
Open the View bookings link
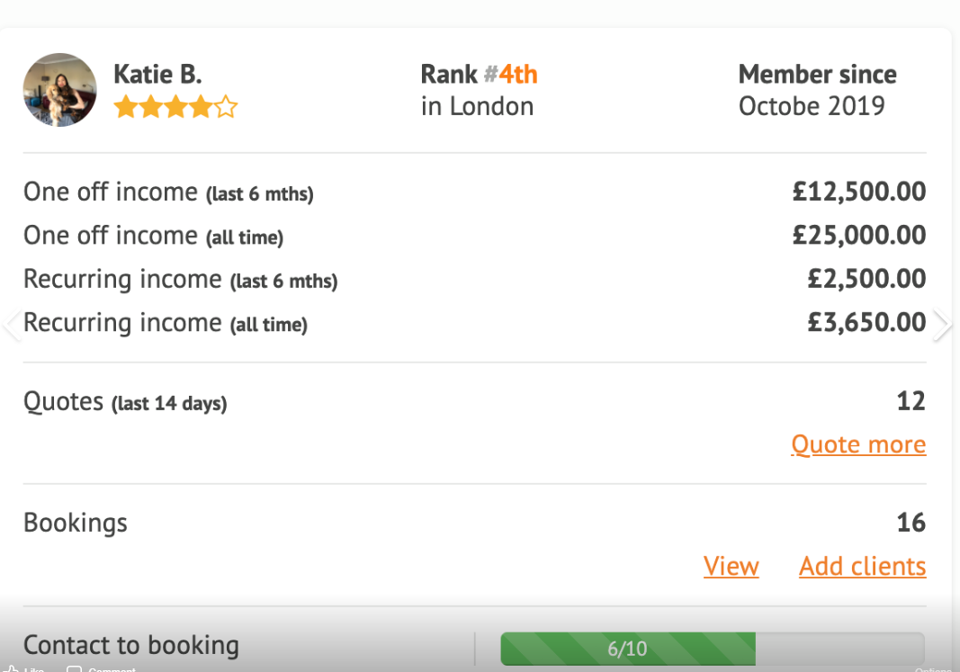[731, 566]
